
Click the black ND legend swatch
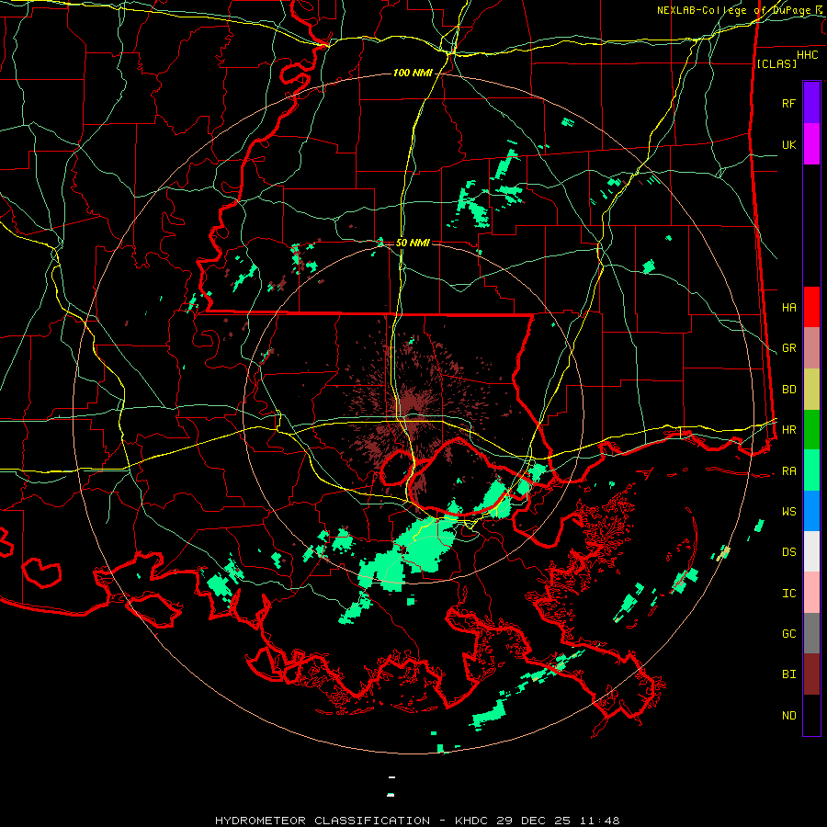pos(811,715)
